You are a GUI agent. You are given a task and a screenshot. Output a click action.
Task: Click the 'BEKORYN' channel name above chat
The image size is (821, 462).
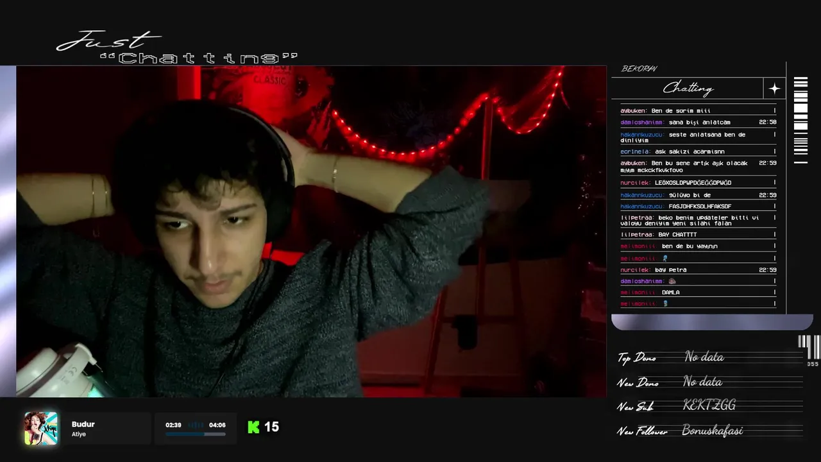point(639,69)
